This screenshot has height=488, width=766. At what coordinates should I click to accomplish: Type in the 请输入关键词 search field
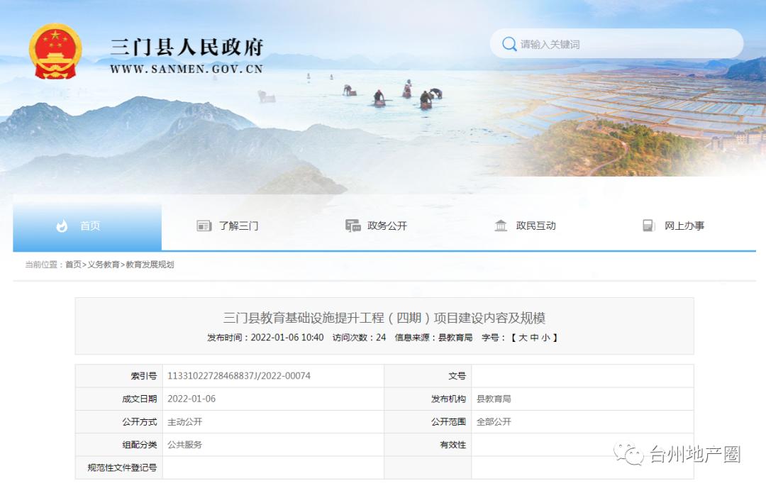click(624, 44)
